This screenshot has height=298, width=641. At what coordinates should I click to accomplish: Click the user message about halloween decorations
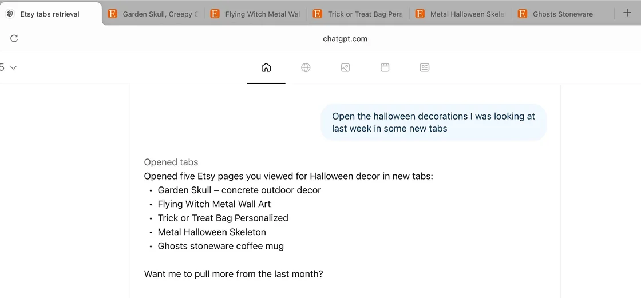click(433, 122)
